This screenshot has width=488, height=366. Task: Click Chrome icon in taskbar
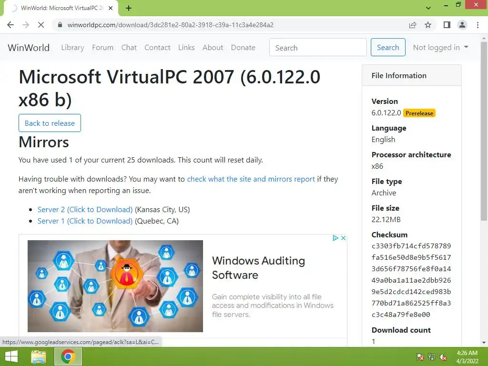coord(68,356)
